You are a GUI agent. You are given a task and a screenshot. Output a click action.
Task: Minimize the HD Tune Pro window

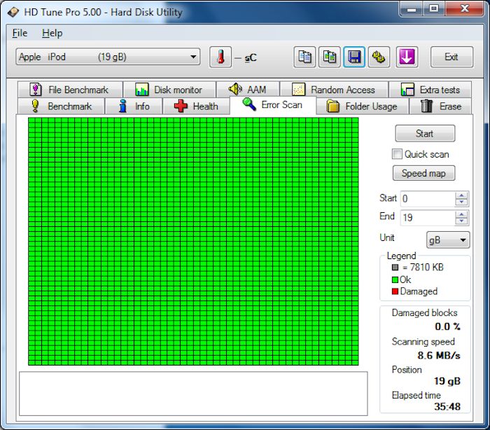pyautogui.click(x=412, y=9)
